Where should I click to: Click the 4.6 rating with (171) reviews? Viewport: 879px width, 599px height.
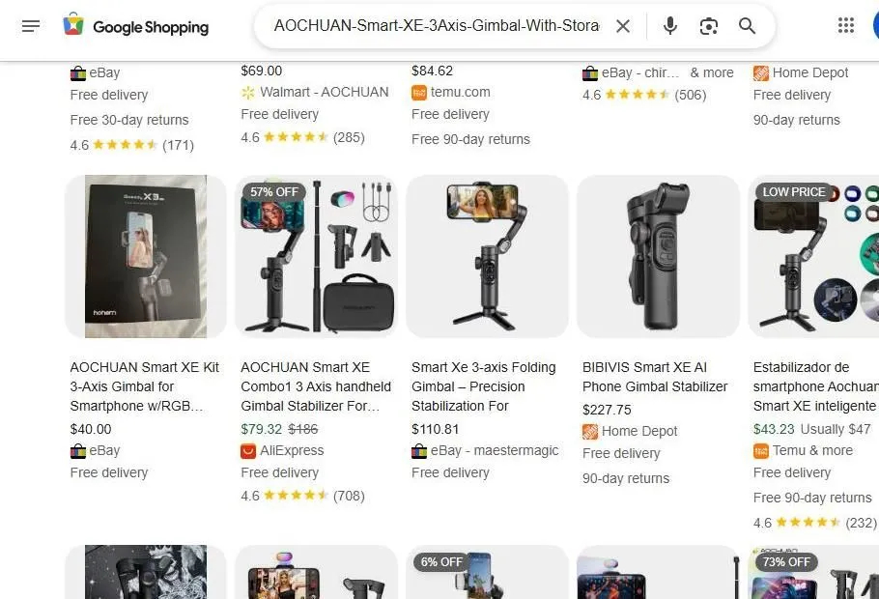(131, 145)
